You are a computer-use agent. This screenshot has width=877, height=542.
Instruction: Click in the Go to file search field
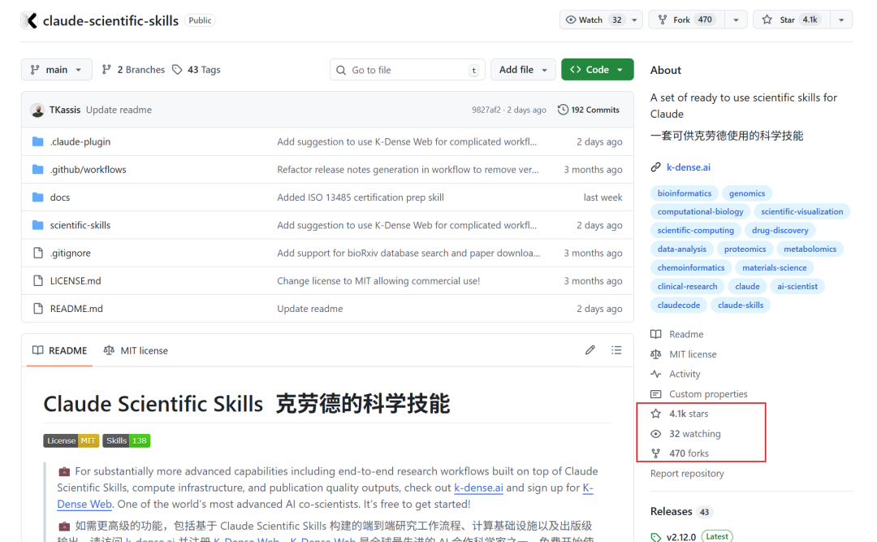click(407, 70)
